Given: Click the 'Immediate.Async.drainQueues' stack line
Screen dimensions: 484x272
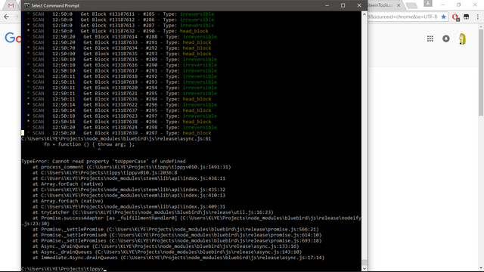Looking at the screenshot, I should click(178, 258).
